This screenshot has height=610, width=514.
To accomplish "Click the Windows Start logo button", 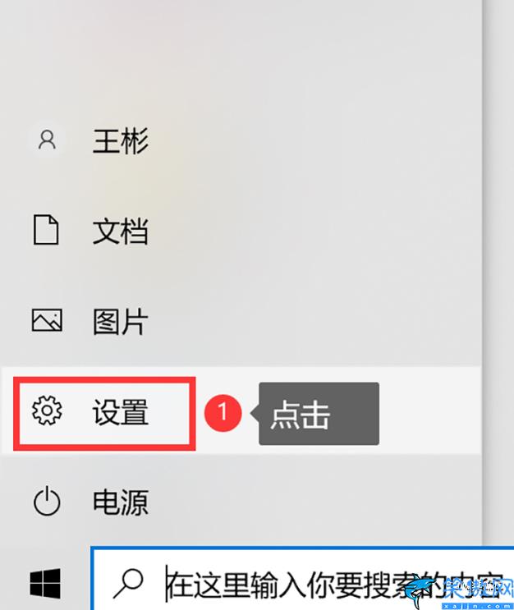I will (45, 584).
